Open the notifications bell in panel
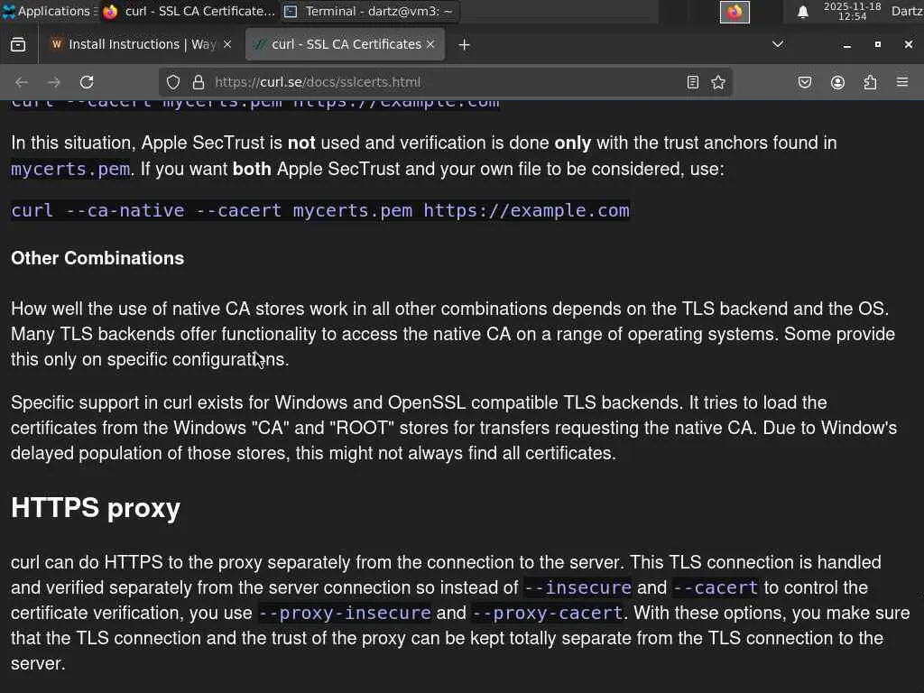 tap(802, 12)
